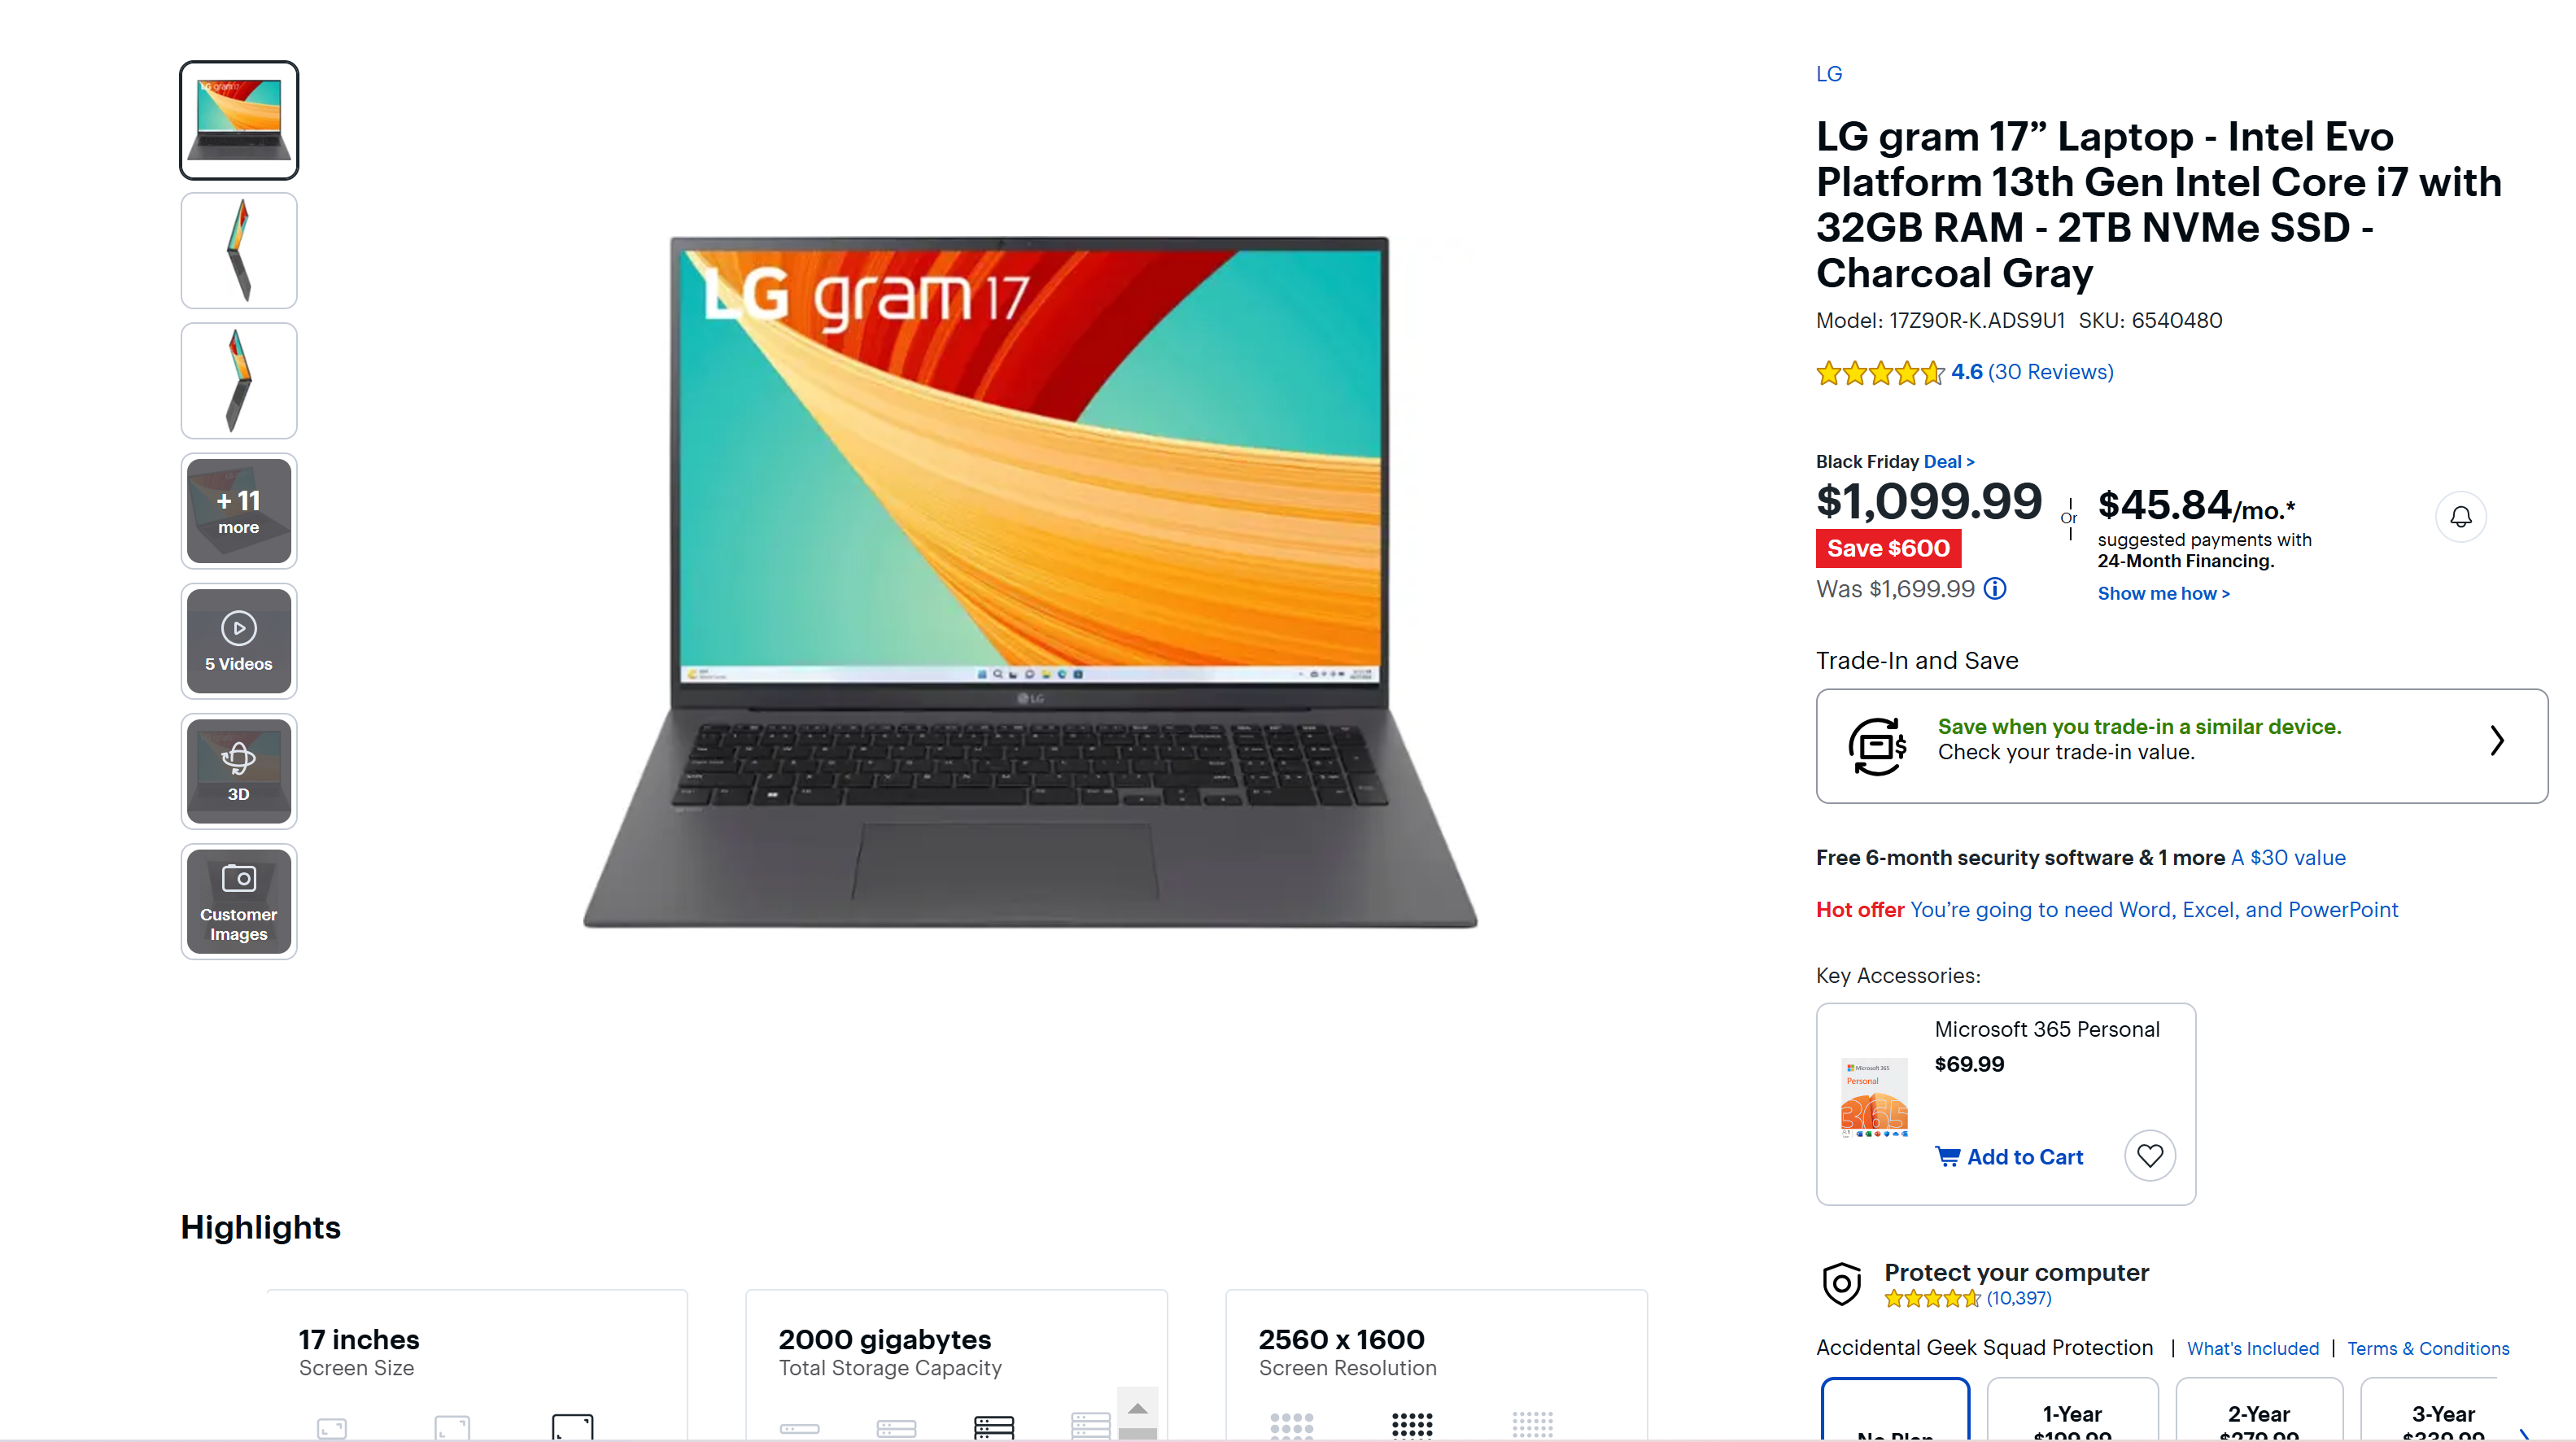Open the 5 Videos gallery
2576x1442 pixels.
click(x=239, y=641)
